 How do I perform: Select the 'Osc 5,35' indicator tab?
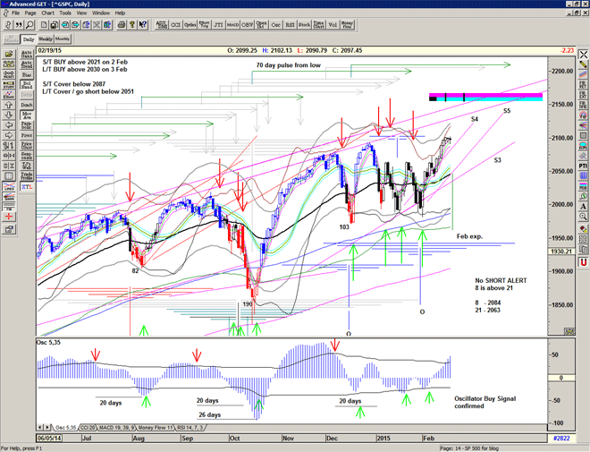(69, 428)
